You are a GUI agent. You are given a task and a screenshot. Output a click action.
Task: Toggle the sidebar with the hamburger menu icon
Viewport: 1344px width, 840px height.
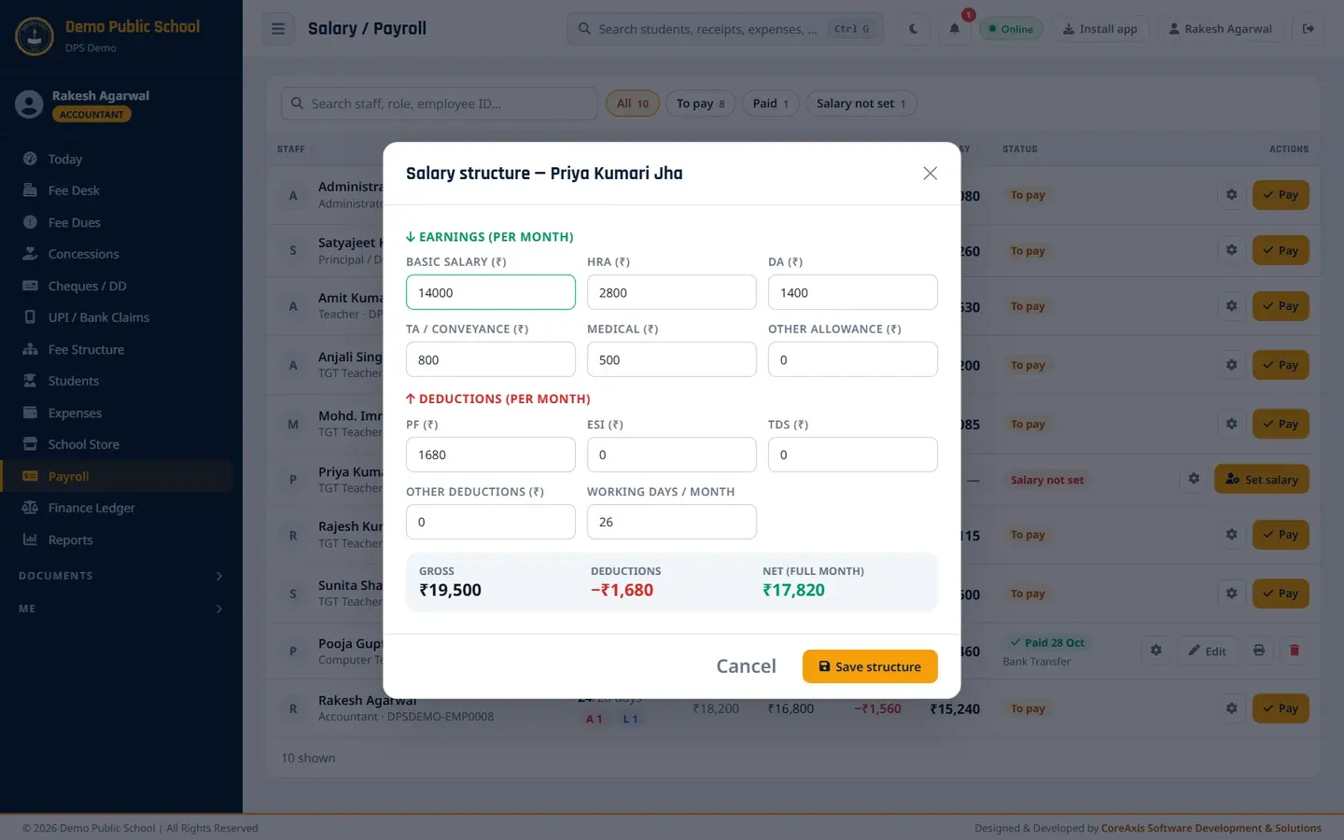278,29
